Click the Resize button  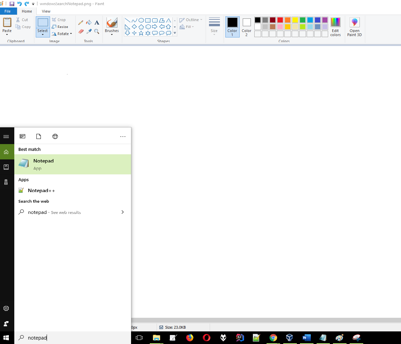[x=60, y=27]
